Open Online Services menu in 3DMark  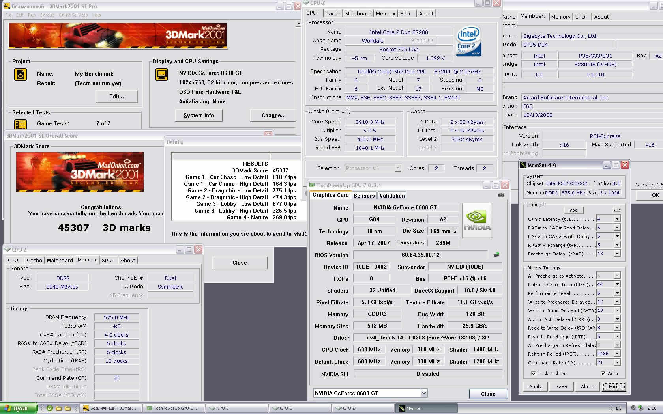(x=73, y=15)
